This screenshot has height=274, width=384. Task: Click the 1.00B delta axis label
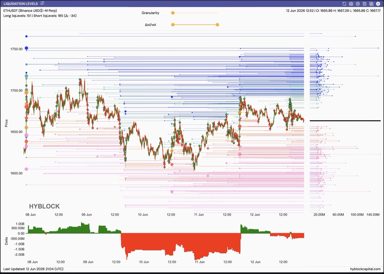pos(20,224)
